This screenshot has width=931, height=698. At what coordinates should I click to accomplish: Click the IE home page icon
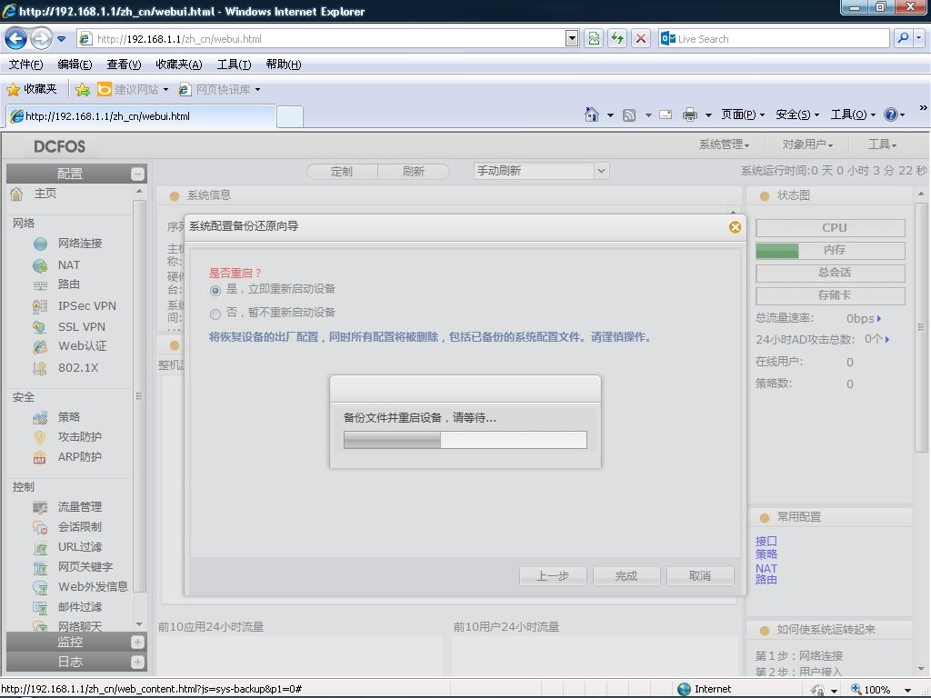pyautogui.click(x=591, y=115)
